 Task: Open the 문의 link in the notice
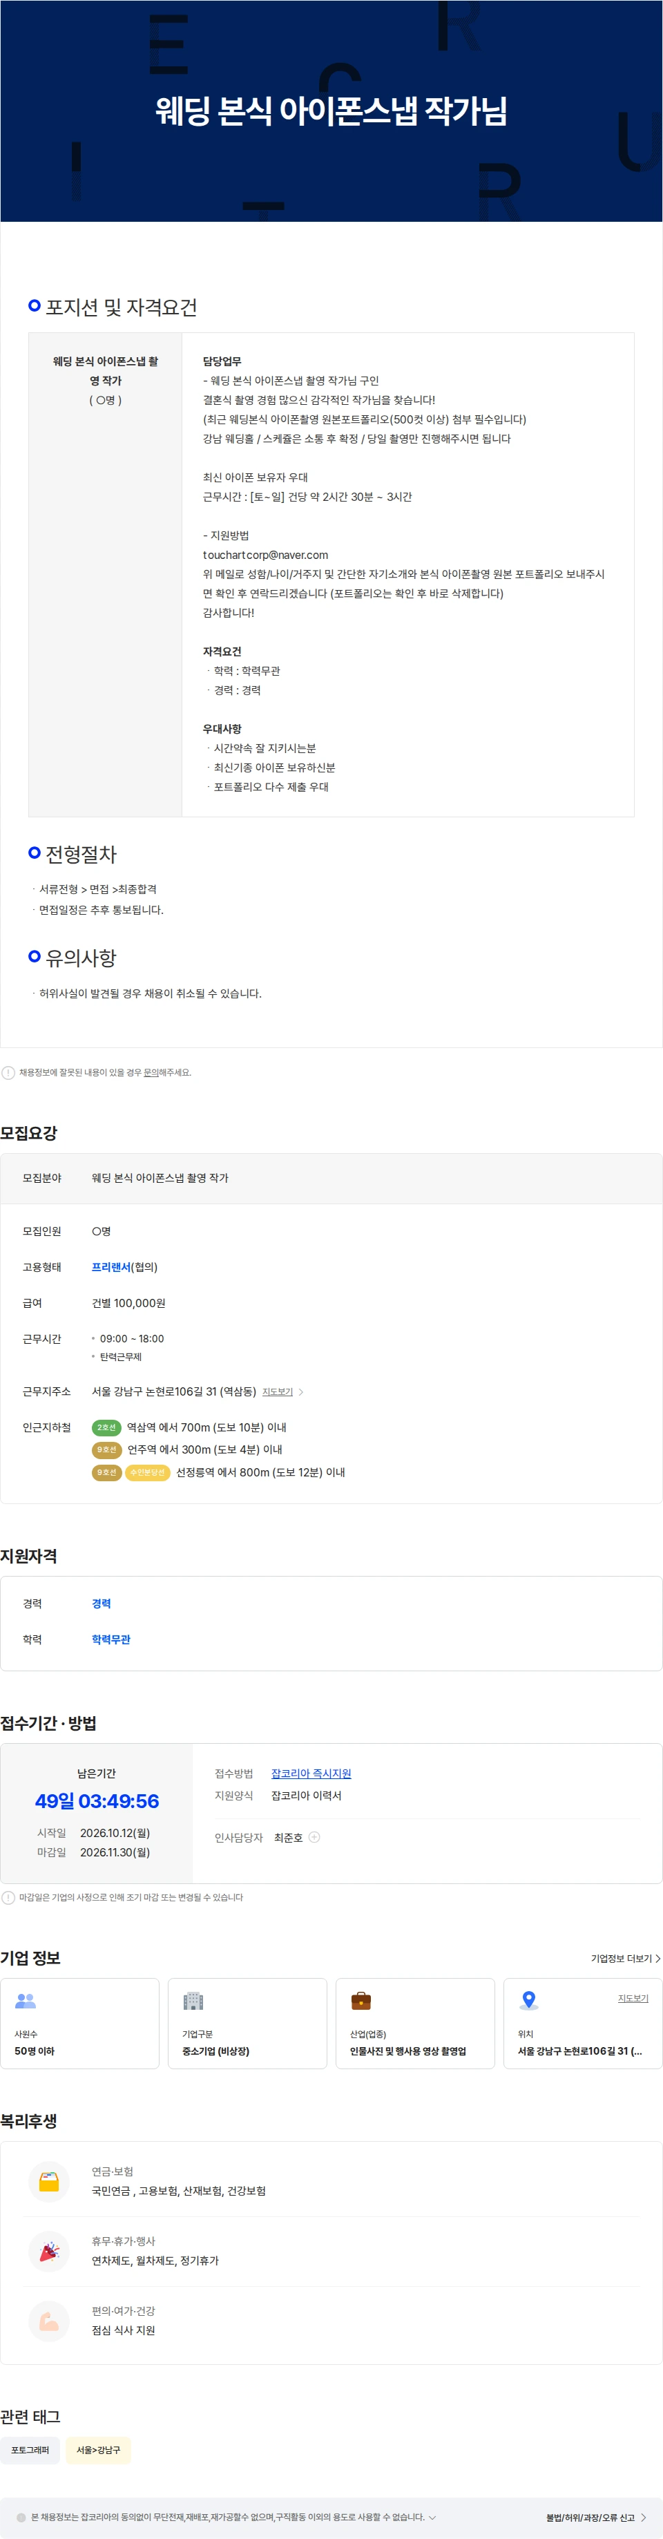[151, 1072]
